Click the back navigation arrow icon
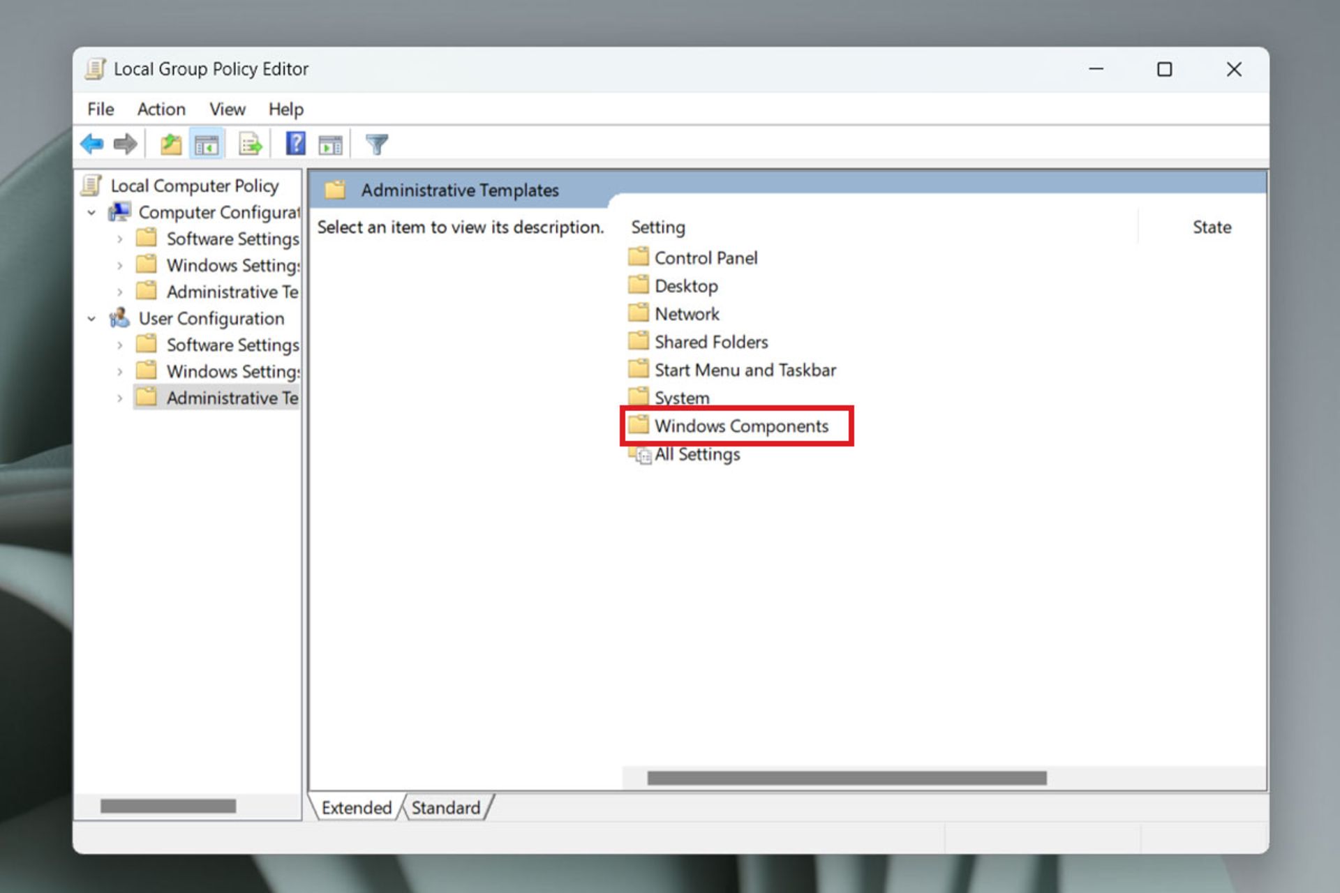The width and height of the screenshot is (1340, 893). point(90,144)
